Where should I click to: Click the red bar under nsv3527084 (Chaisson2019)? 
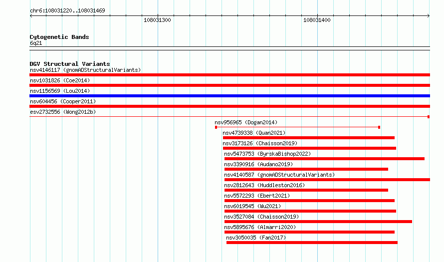(x=318, y=222)
